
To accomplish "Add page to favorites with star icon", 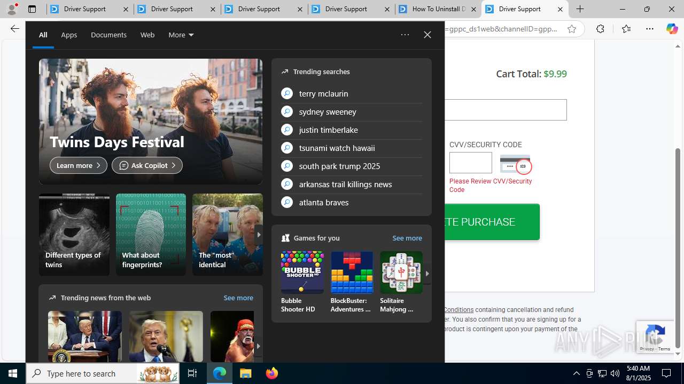I will [x=572, y=29].
